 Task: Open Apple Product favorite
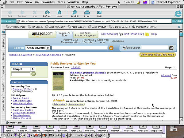(97, 27)
